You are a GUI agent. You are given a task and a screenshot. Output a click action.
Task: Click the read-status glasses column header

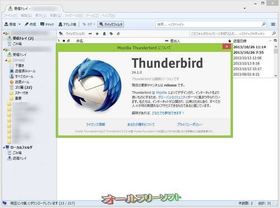(x=167, y=41)
